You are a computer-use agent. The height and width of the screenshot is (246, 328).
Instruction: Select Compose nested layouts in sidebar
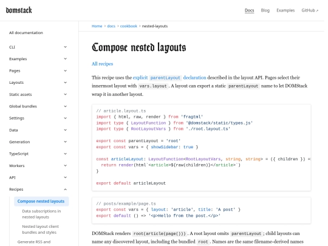click(41, 201)
